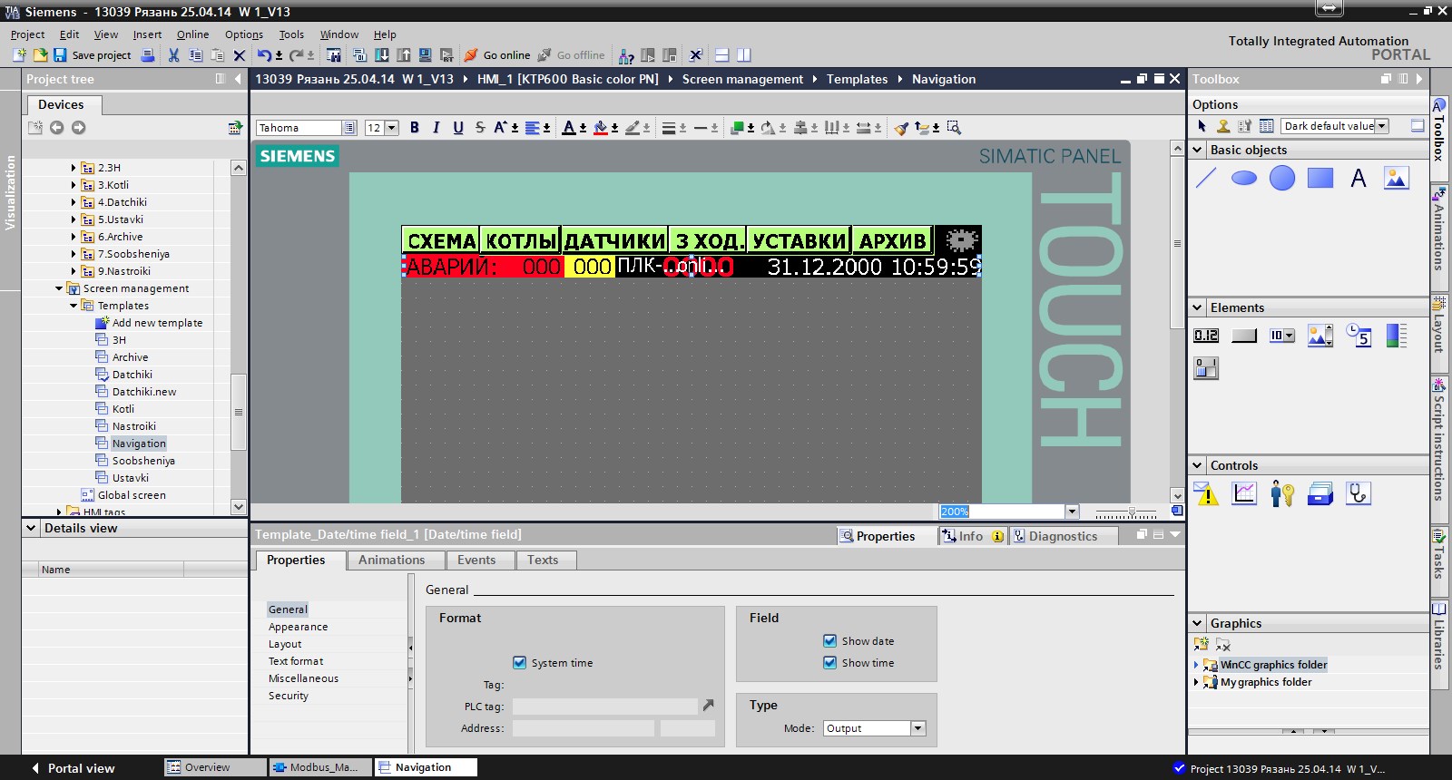Switch to the Events tab

[x=476, y=561]
